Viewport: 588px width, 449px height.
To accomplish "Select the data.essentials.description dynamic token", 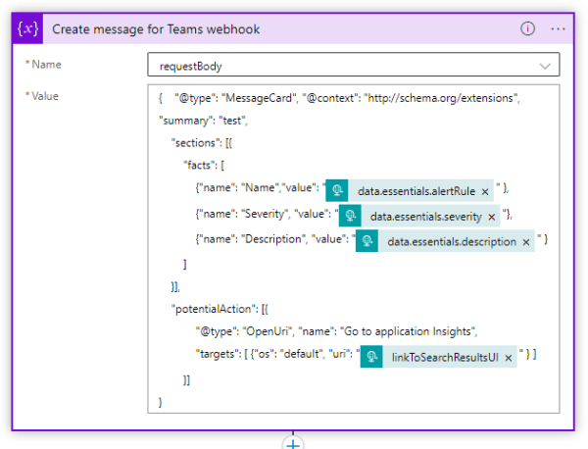I will click(445, 241).
